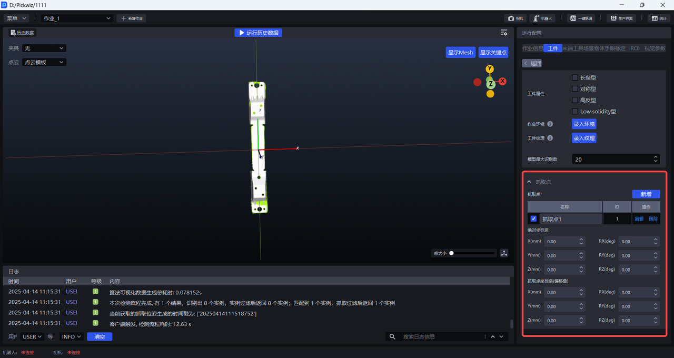Open the 视觉参数 tab
The image size is (674, 358).
[655, 48]
